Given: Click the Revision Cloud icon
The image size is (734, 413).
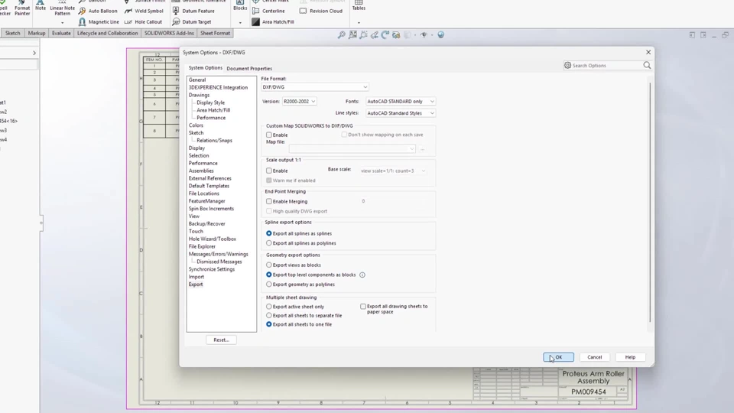Looking at the screenshot, I should click(304, 11).
